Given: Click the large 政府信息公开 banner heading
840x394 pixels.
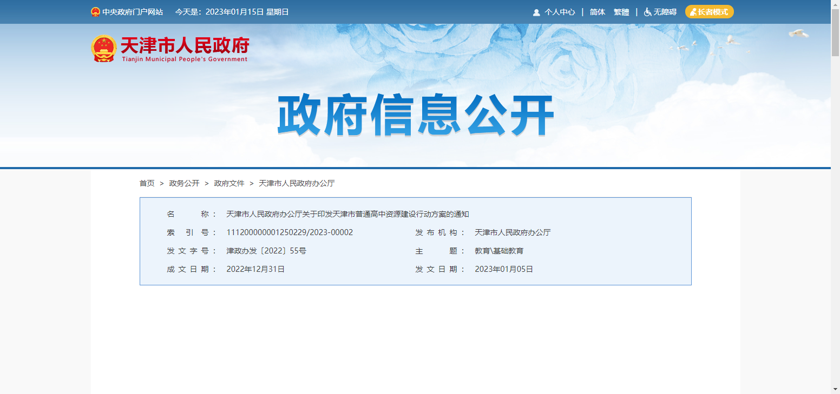Looking at the screenshot, I should (416, 116).
